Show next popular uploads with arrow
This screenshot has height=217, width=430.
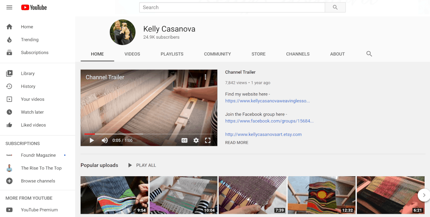[x=424, y=195]
